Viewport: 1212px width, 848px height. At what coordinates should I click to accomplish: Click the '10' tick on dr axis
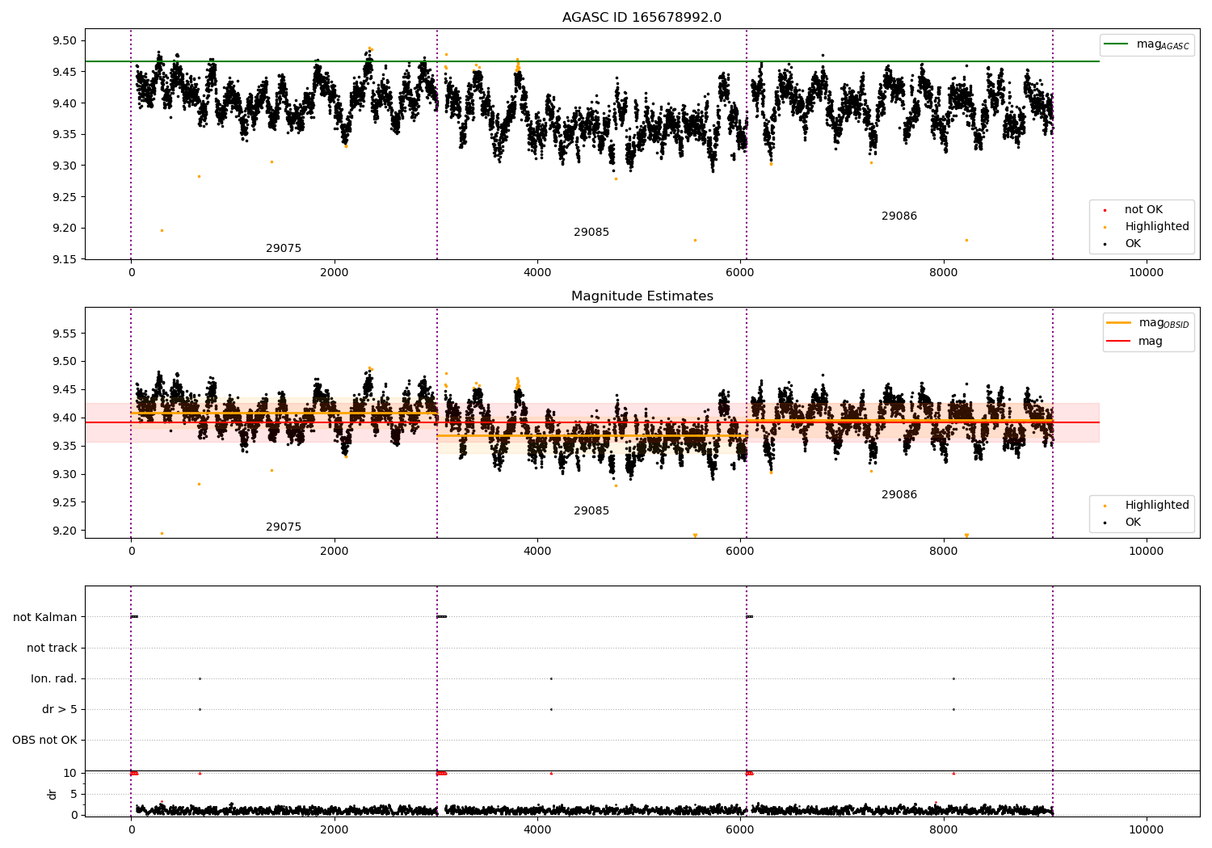tap(71, 773)
